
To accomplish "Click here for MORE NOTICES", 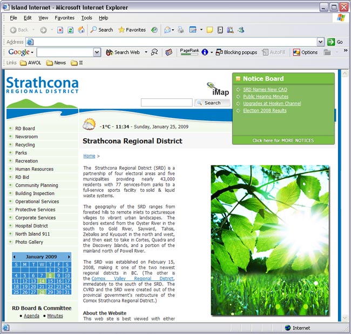I will (283, 141).
